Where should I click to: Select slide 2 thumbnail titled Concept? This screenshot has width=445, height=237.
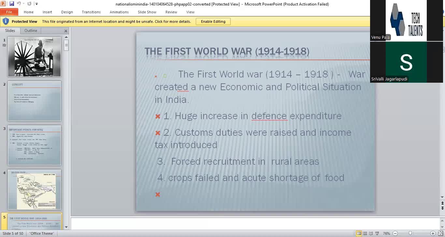point(34,101)
